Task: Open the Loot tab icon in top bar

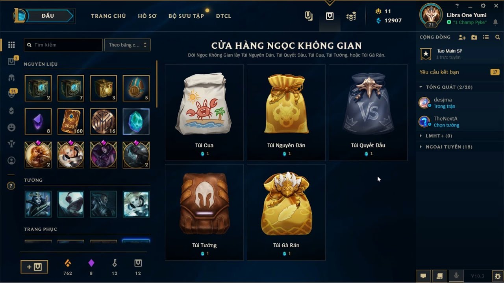Action: pos(330,16)
